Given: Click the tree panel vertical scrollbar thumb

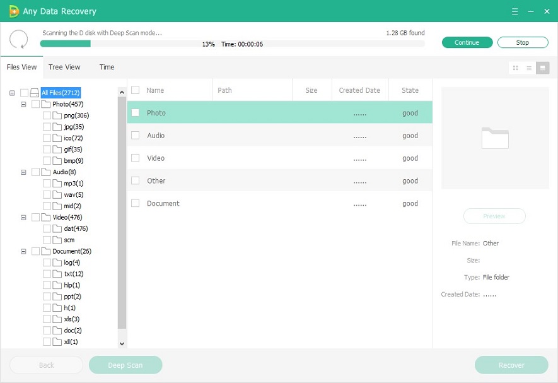Looking at the screenshot, I should (x=122, y=213).
